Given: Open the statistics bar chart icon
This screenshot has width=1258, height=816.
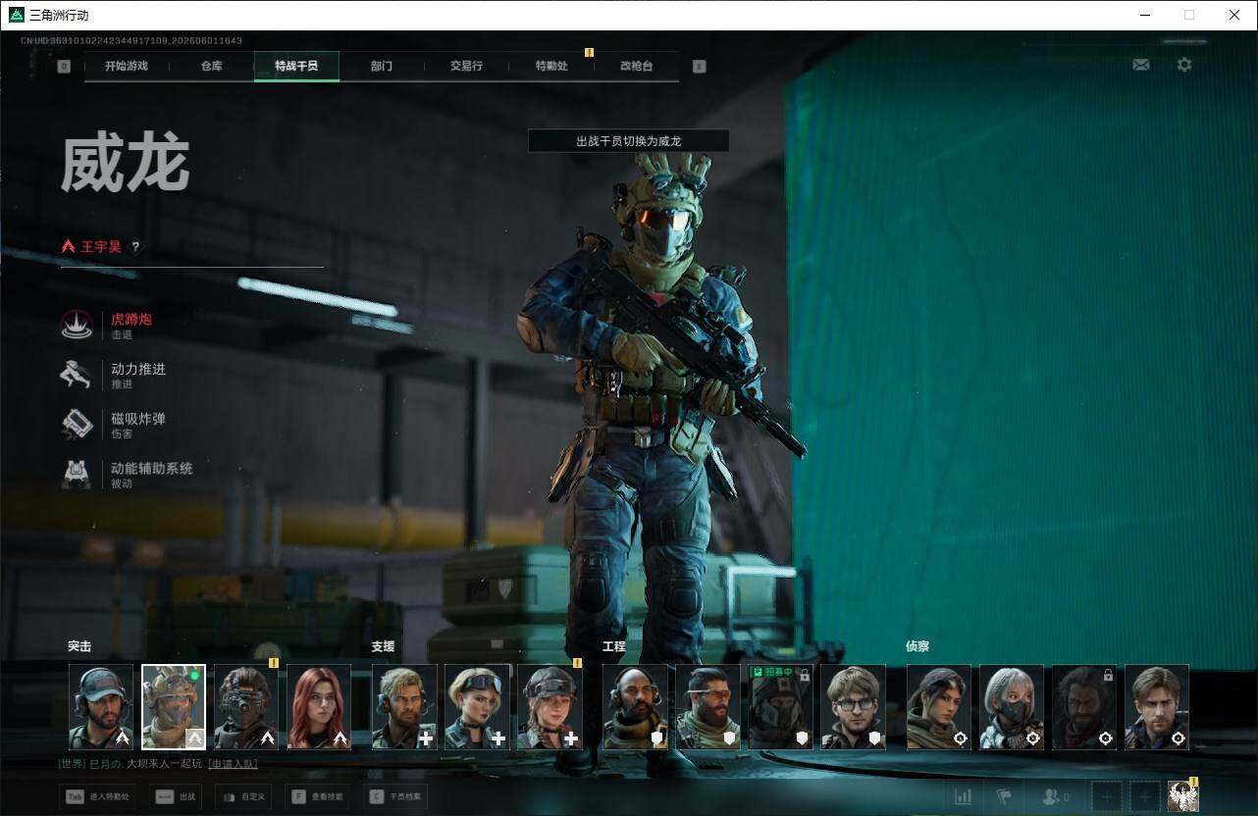Looking at the screenshot, I should [964, 796].
